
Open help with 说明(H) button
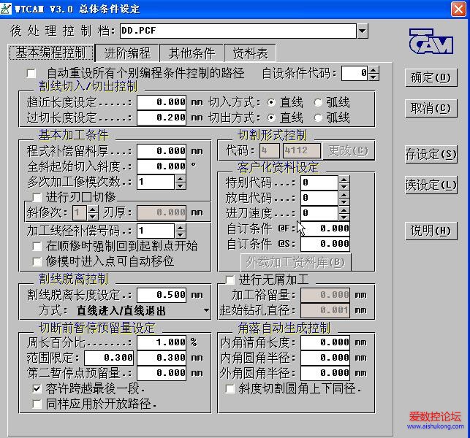(x=431, y=231)
